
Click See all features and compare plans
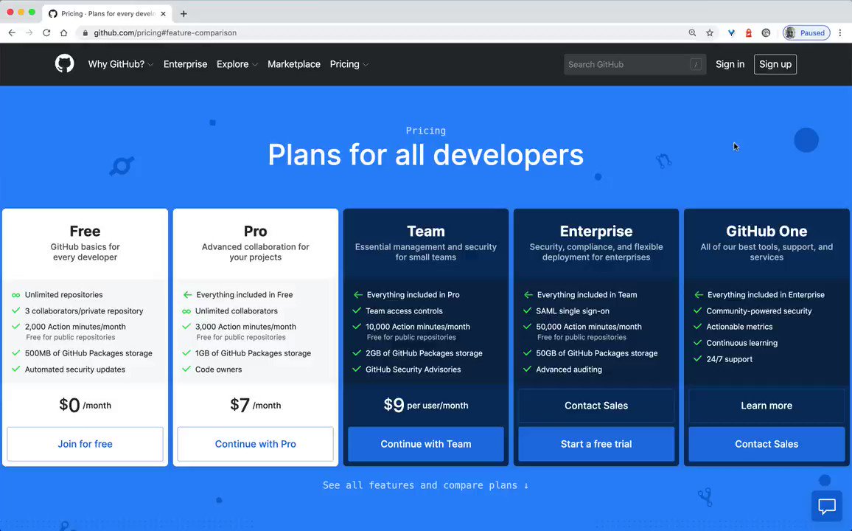425,485
